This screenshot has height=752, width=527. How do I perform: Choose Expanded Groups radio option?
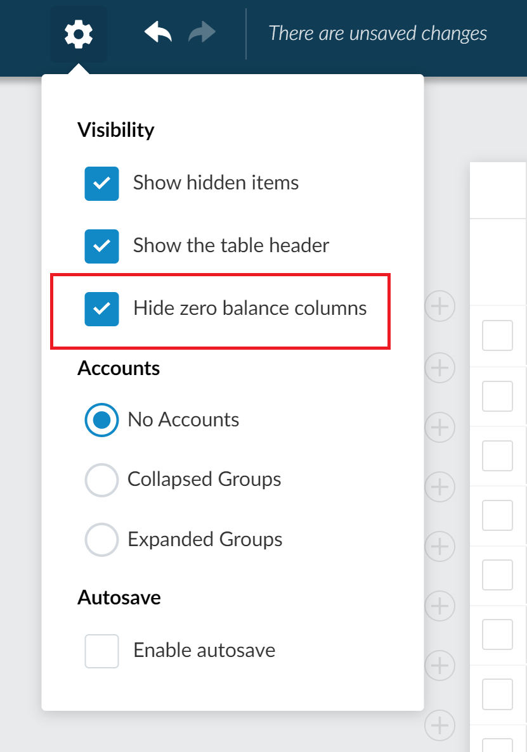[x=101, y=540]
